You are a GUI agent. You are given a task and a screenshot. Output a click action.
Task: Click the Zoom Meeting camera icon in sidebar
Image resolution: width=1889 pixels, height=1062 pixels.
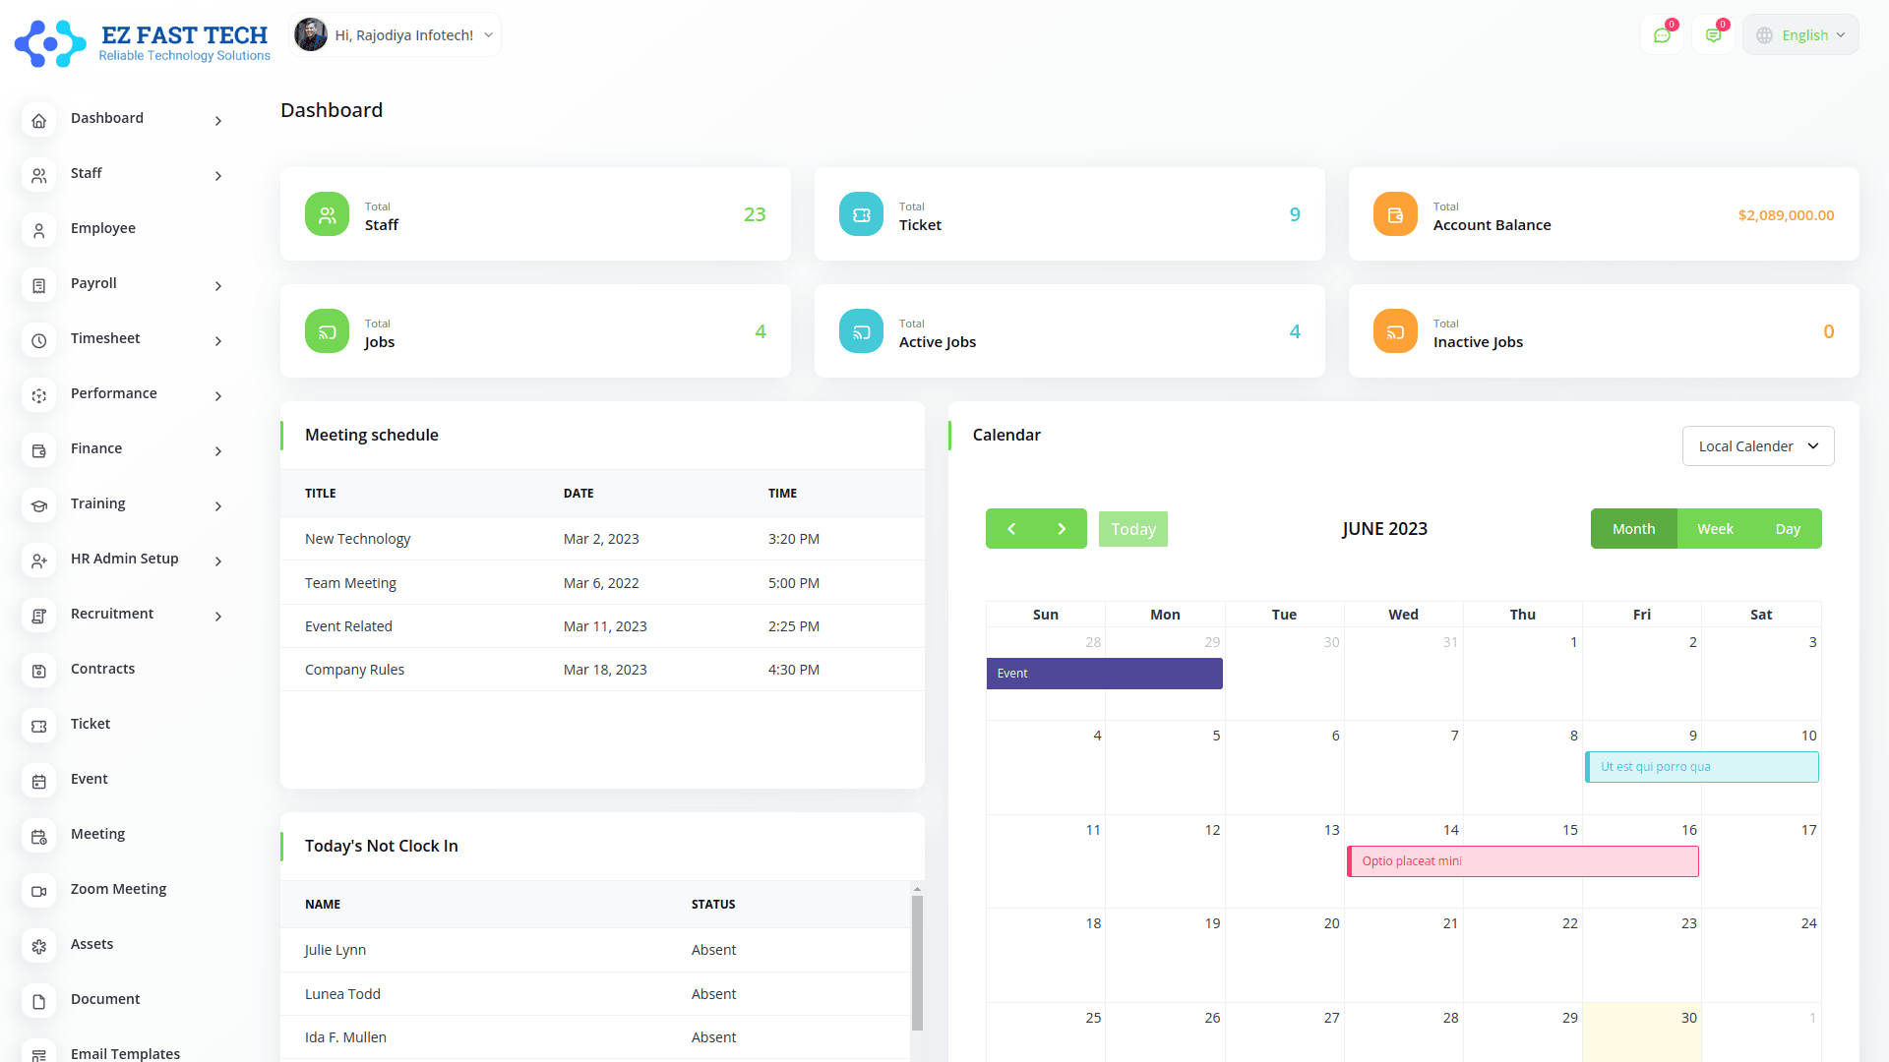39,891
